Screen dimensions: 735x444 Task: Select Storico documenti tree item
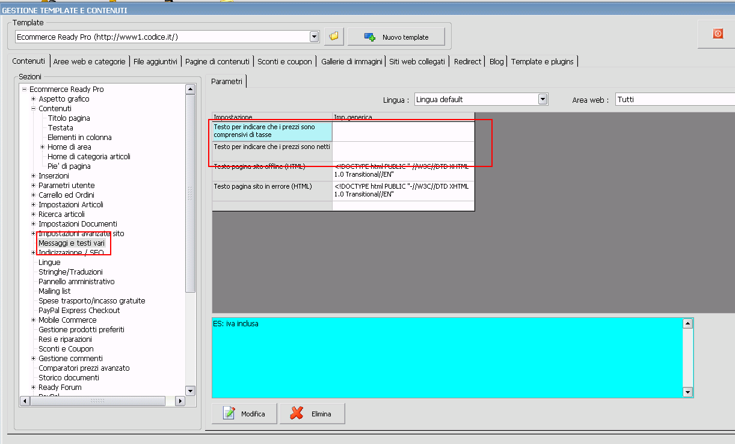tap(69, 377)
